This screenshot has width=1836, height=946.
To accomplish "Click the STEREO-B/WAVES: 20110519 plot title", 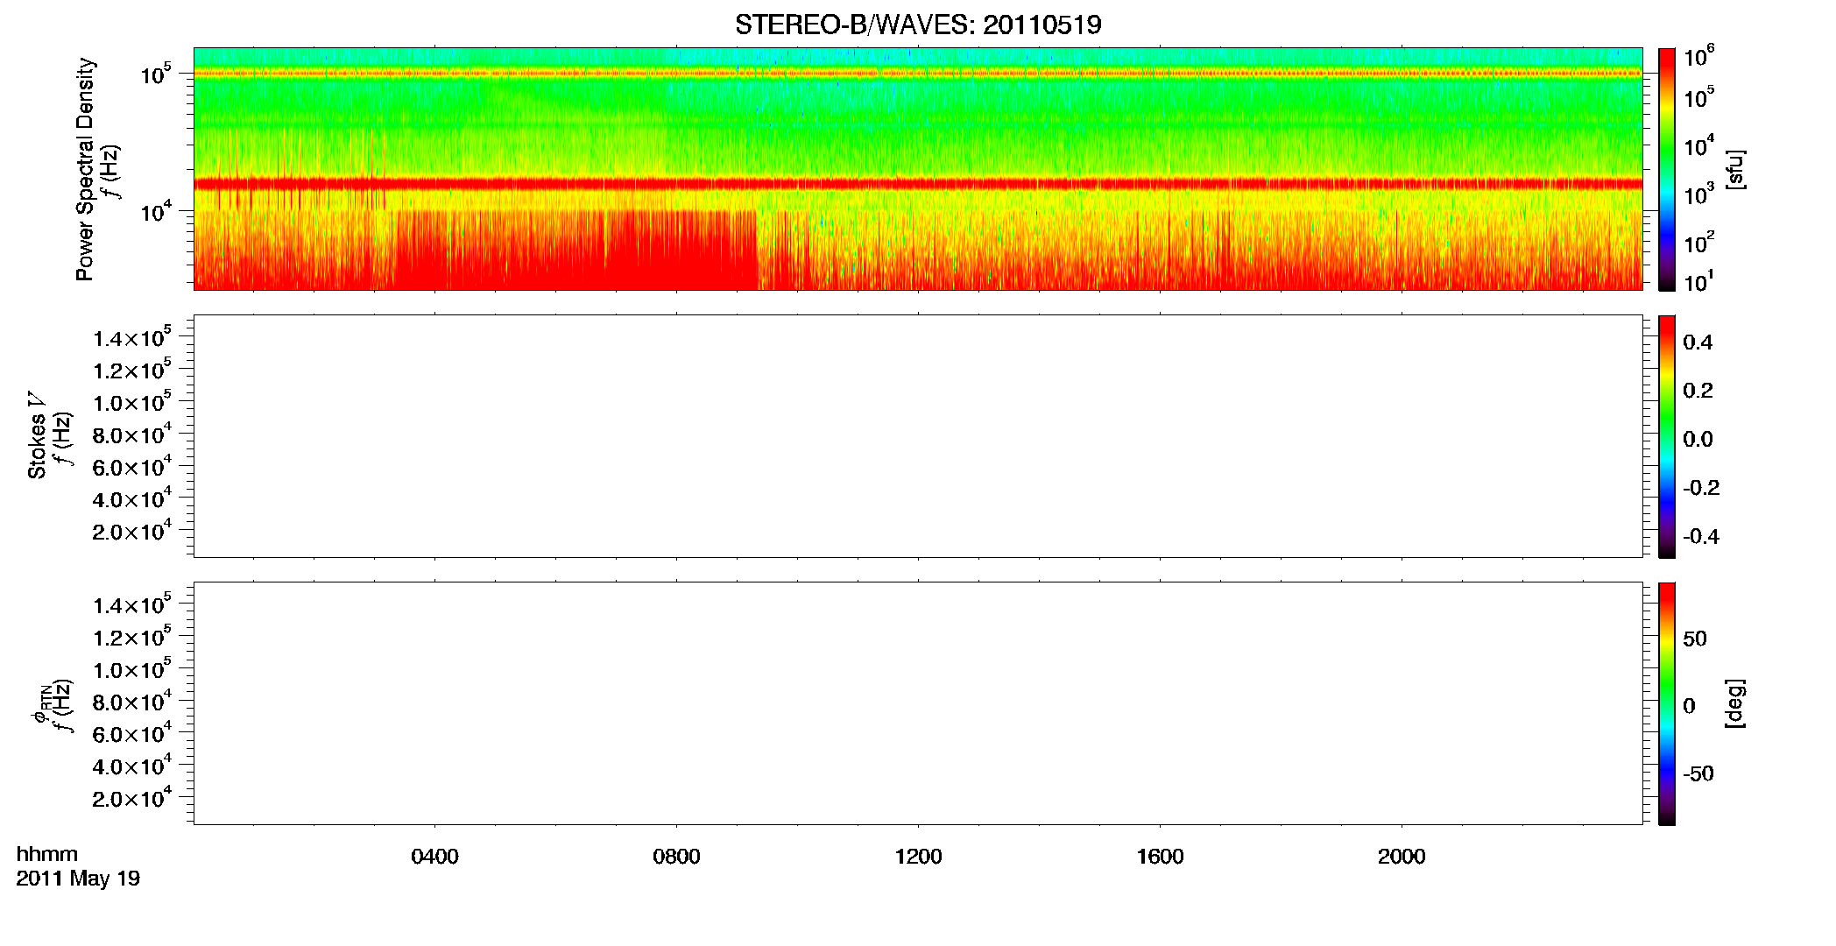I will (x=917, y=25).
